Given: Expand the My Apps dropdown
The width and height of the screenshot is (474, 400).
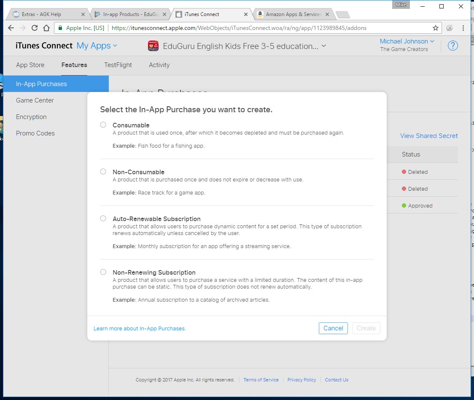Looking at the screenshot, I should coord(97,46).
